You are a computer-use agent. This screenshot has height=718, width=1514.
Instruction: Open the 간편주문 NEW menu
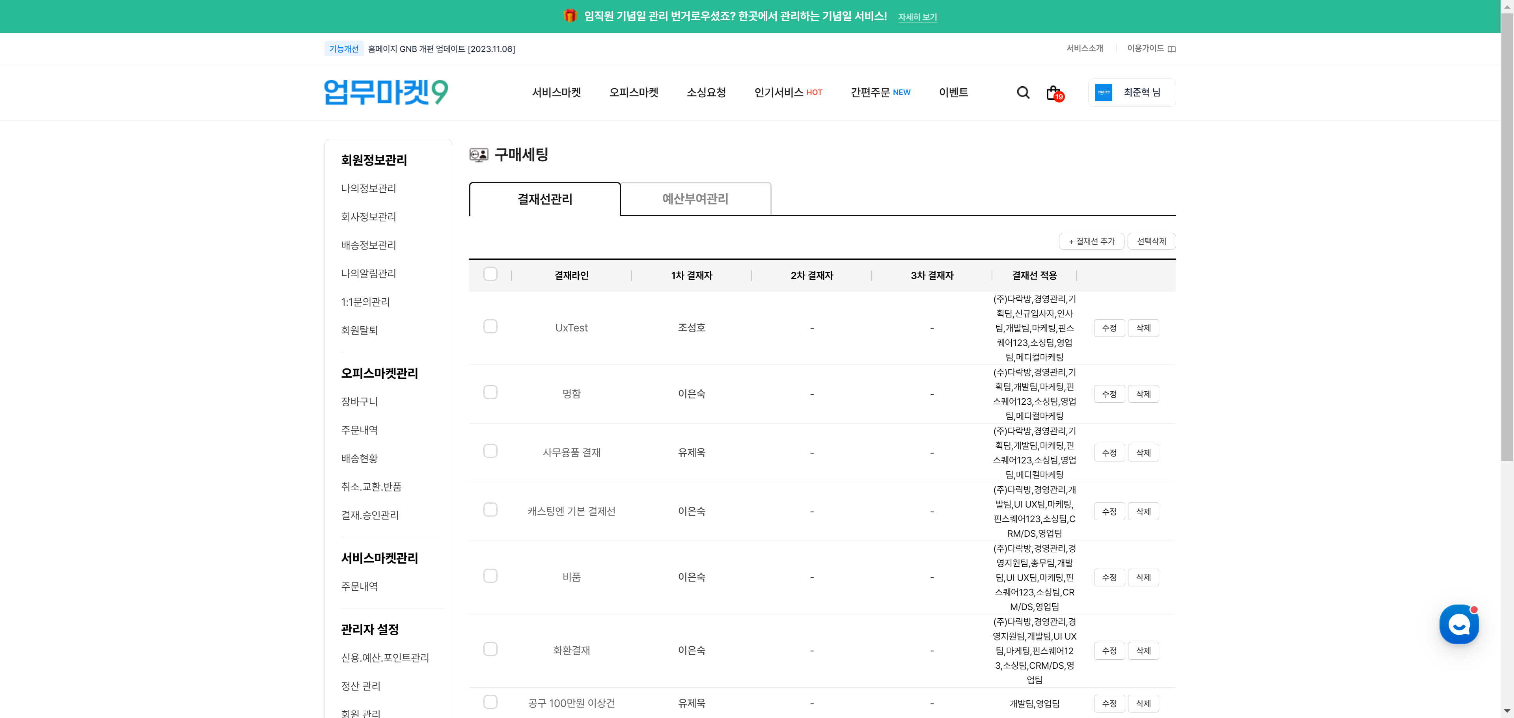(x=880, y=92)
